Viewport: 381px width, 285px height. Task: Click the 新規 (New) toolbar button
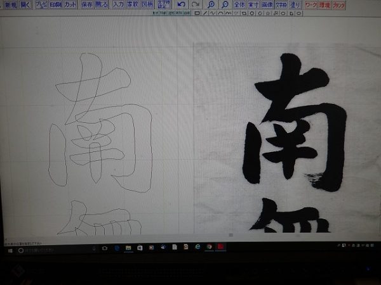click(x=10, y=4)
